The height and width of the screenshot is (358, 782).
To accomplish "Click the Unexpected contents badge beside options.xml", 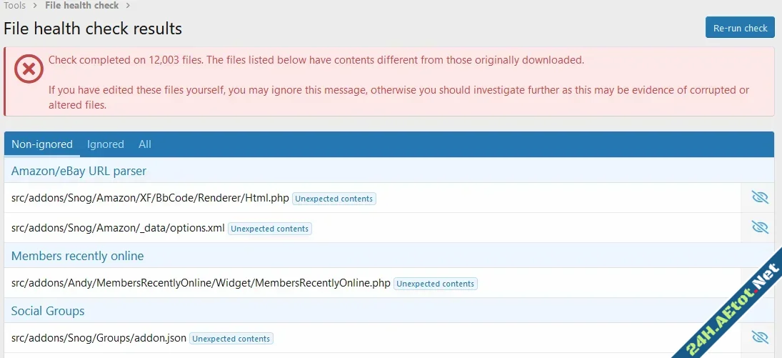I will point(270,229).
